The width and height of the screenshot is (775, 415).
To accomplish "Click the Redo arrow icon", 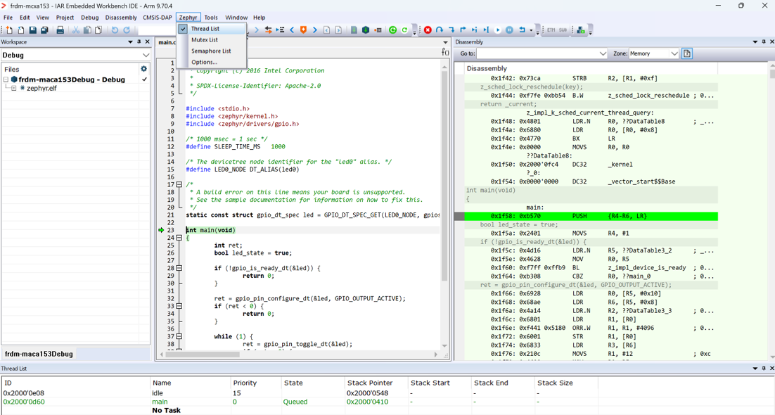I will tap(127, 30).
